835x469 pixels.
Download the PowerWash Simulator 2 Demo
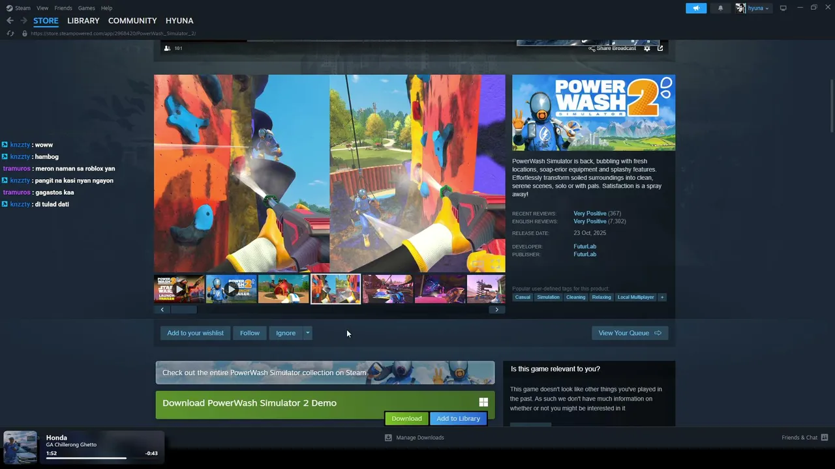pyautogui.click(x=406, y=418)
